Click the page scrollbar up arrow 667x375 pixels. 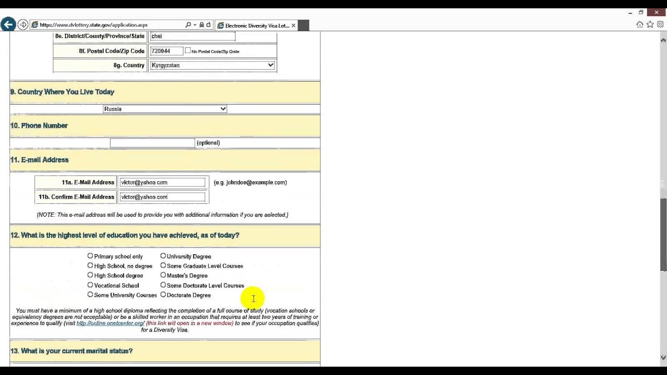663,40
